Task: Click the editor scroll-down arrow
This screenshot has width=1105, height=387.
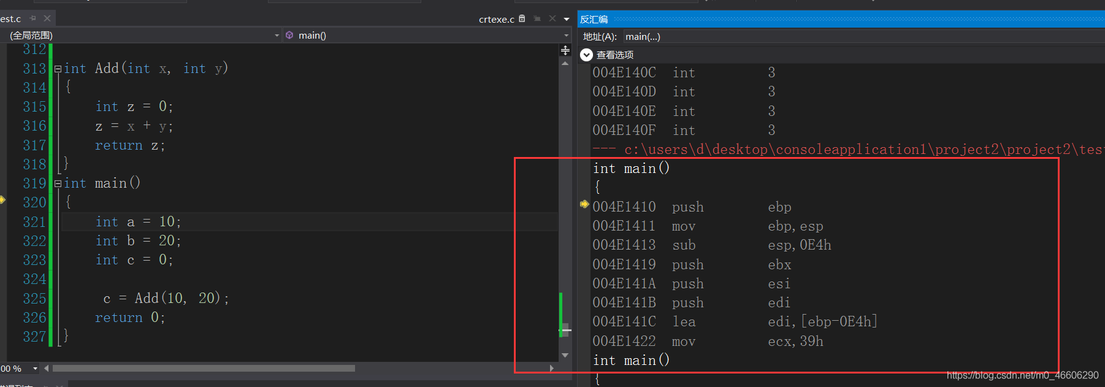Action: [x=565, y=355]
